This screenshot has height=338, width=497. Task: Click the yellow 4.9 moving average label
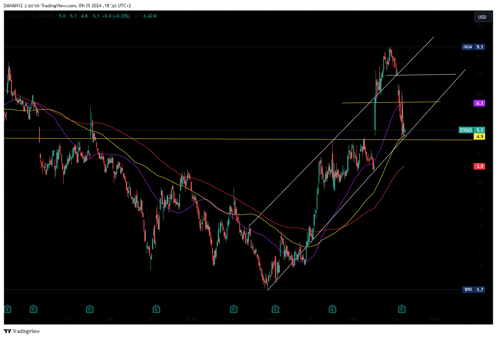(x=480, y=136)
